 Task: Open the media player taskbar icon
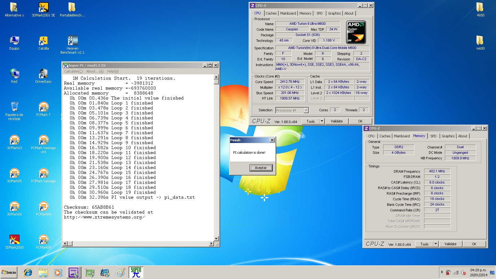pos(58,272)
